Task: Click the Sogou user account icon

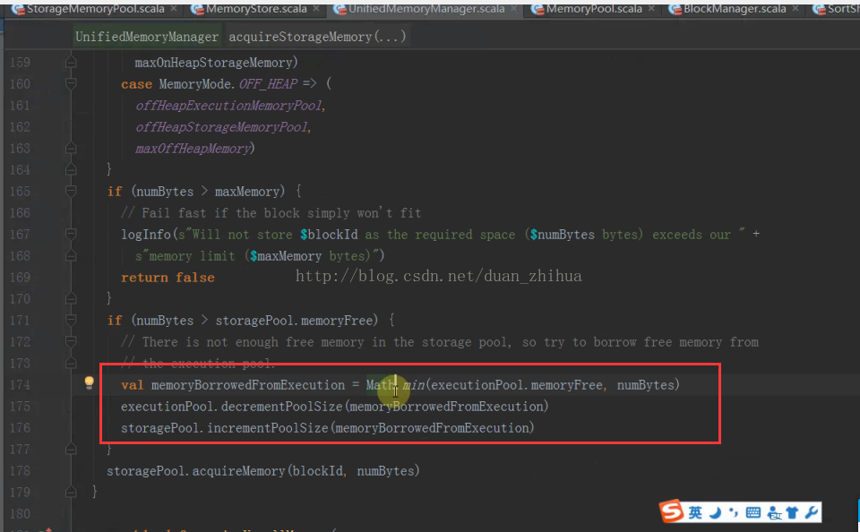Action: 774,513
